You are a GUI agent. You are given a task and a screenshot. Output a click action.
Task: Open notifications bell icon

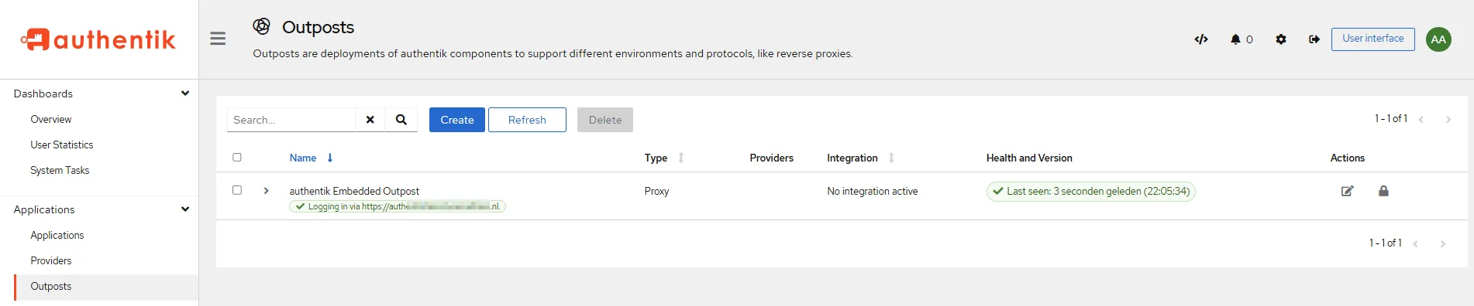click(1235, 39)
